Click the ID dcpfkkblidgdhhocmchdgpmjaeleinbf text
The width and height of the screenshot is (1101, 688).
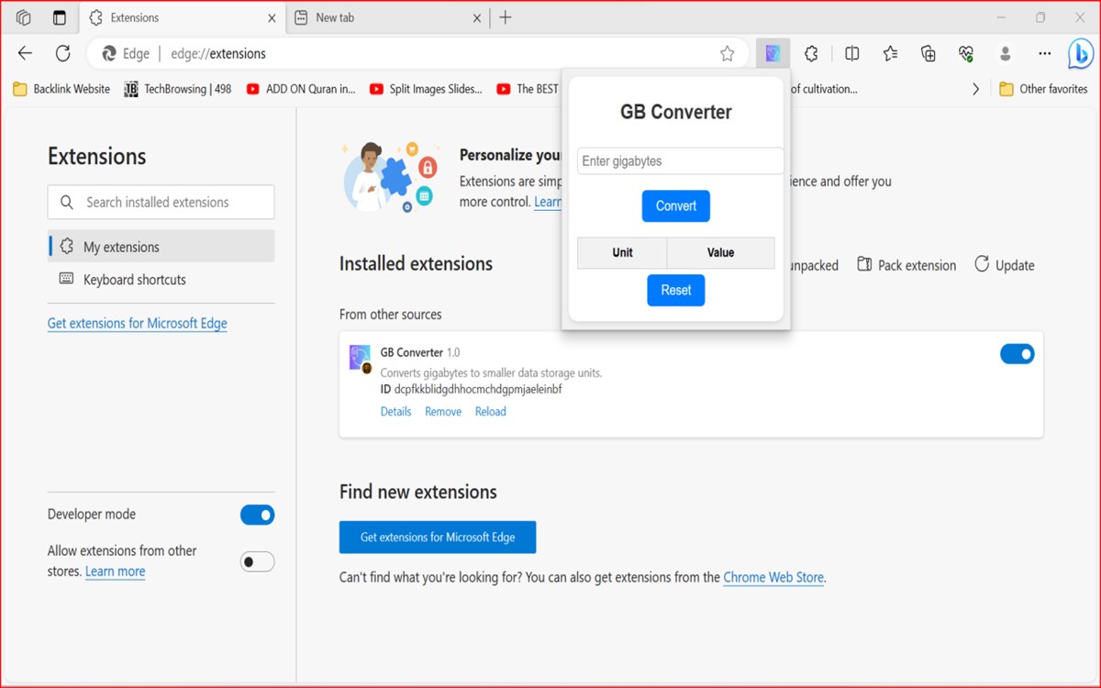tap(471, 389)
